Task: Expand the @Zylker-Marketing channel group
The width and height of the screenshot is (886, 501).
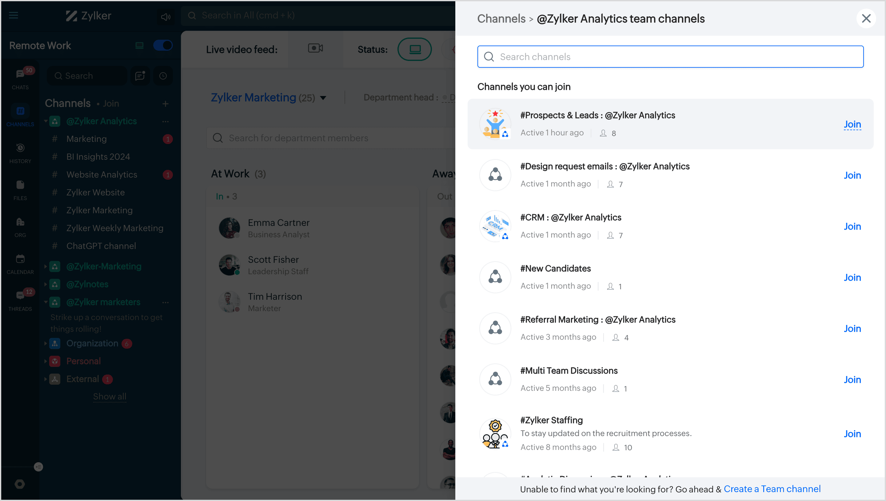Action: click(46, 266)
